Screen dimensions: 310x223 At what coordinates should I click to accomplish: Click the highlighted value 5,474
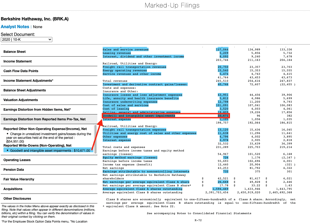(224, 74)
